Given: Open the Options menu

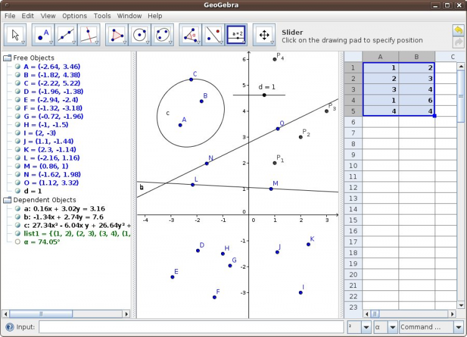Looking at the screenshot, I should pyautogui.click(x=75, y=16).
